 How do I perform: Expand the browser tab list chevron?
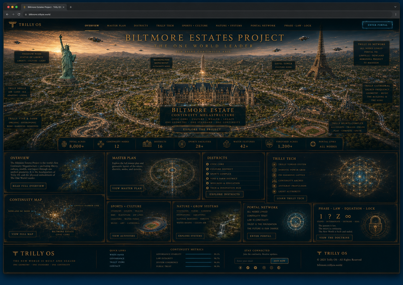coord(395,7)
